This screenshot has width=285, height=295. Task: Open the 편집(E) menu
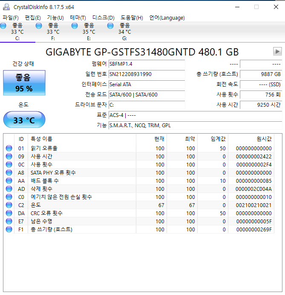33,18
